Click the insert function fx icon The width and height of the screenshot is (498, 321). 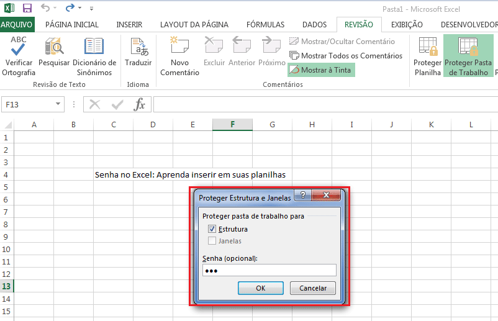coord(140,104)
